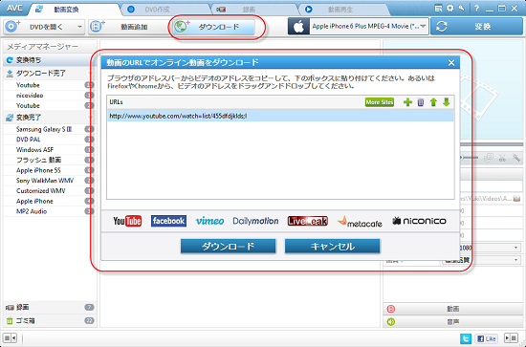Open the Apple iPhone 6 Plus profile dropdown
The width and height of the screenshot is (526, 347).
(423, 26)
